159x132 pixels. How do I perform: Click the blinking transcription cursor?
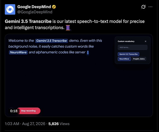pos(88,53)
